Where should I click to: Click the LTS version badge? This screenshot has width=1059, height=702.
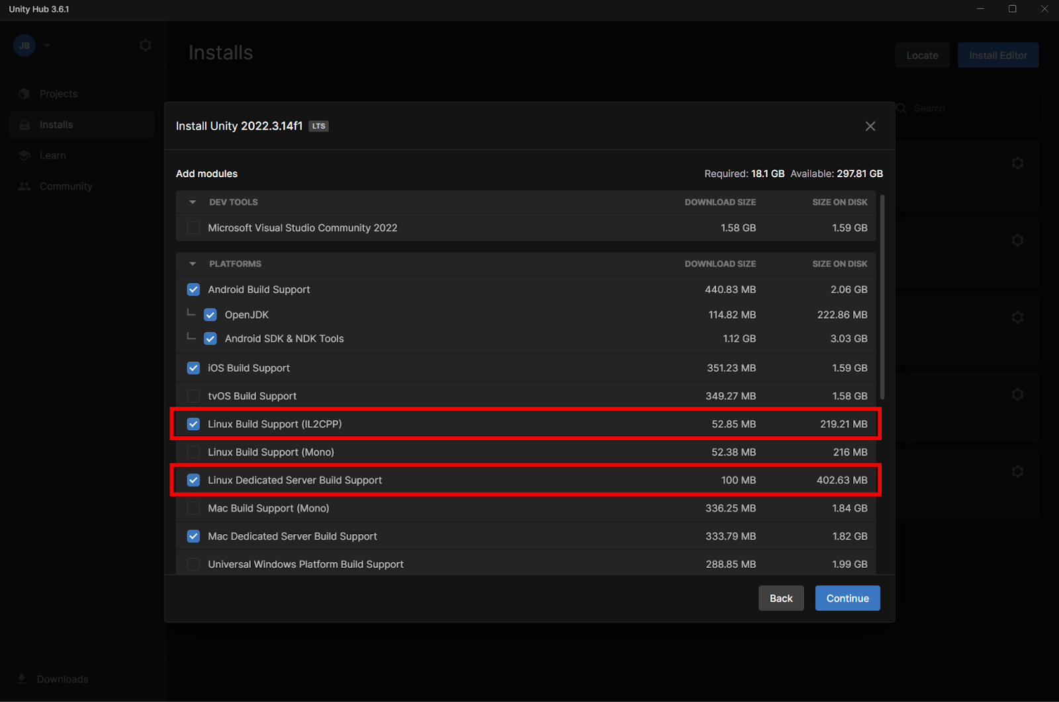319,126
